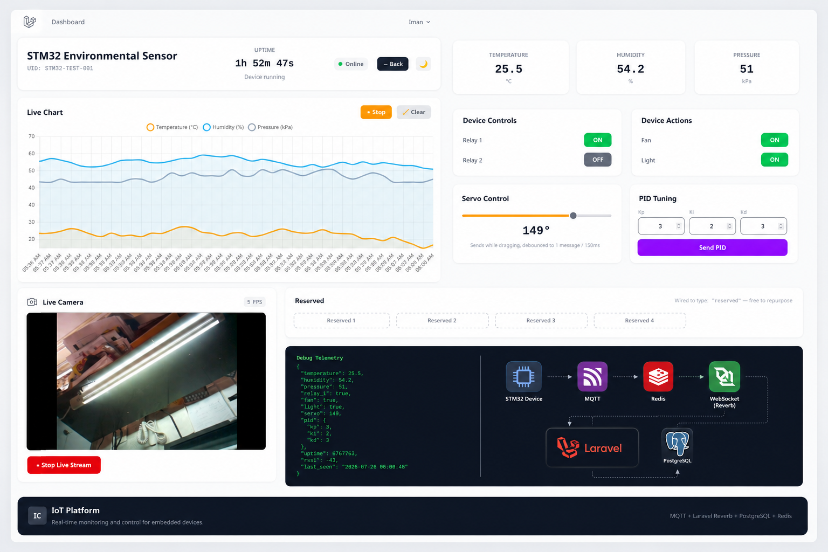Viewport: 828px width, 552px height.
Task: Stop the live camera stream
Action: tap(64, 465)
